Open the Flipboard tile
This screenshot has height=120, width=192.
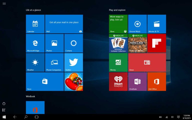coord(157,43)
